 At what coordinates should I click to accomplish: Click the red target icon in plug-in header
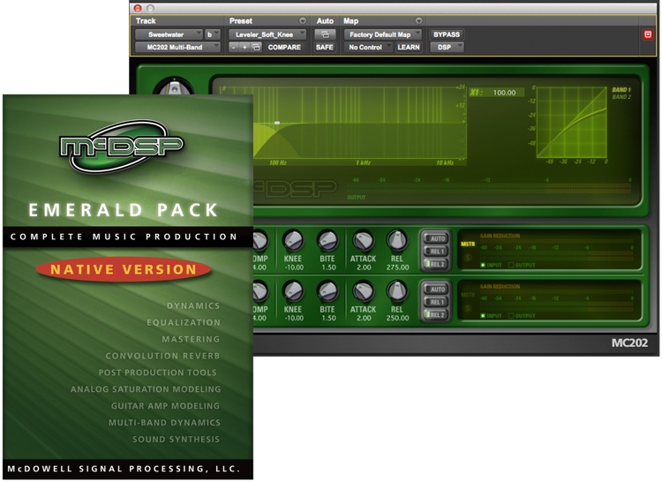click(648, 34)
